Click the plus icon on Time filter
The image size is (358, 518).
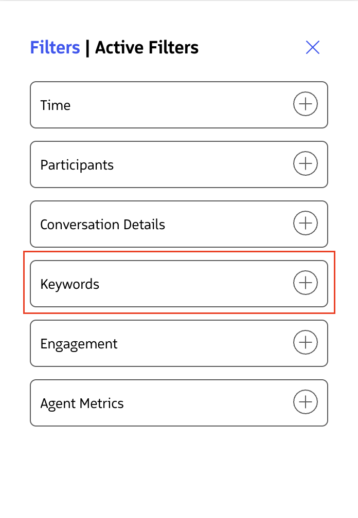coord(306,104)
